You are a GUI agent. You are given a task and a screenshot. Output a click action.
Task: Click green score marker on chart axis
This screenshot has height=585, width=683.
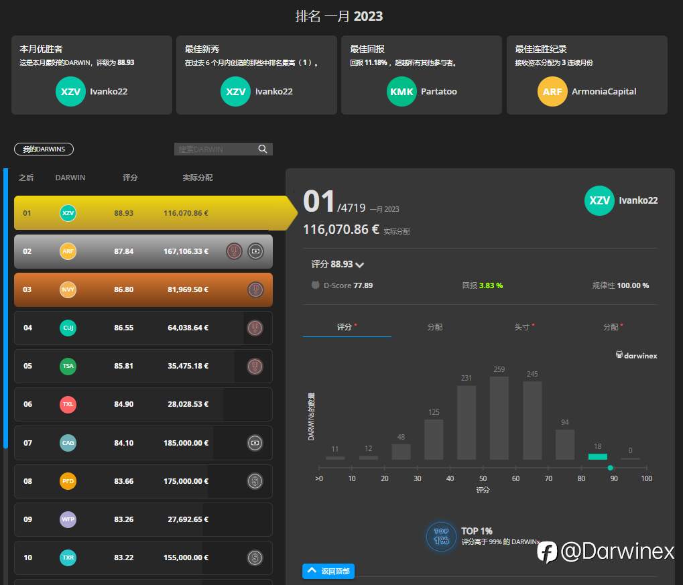[610, 468]
